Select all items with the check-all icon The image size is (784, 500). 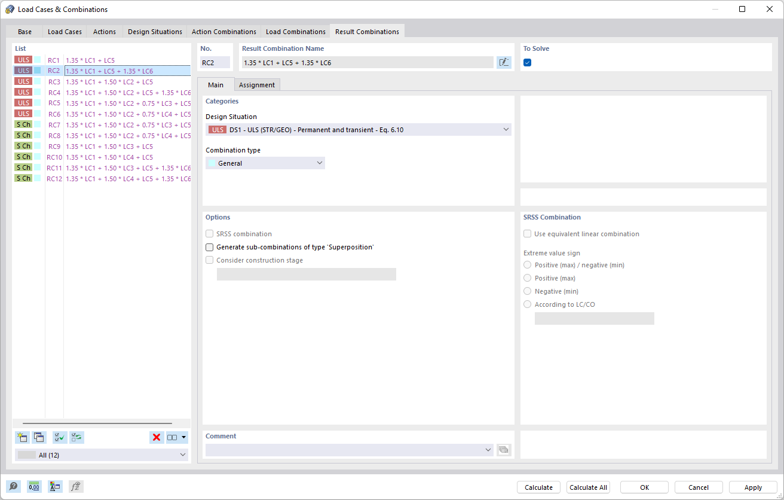60,437
